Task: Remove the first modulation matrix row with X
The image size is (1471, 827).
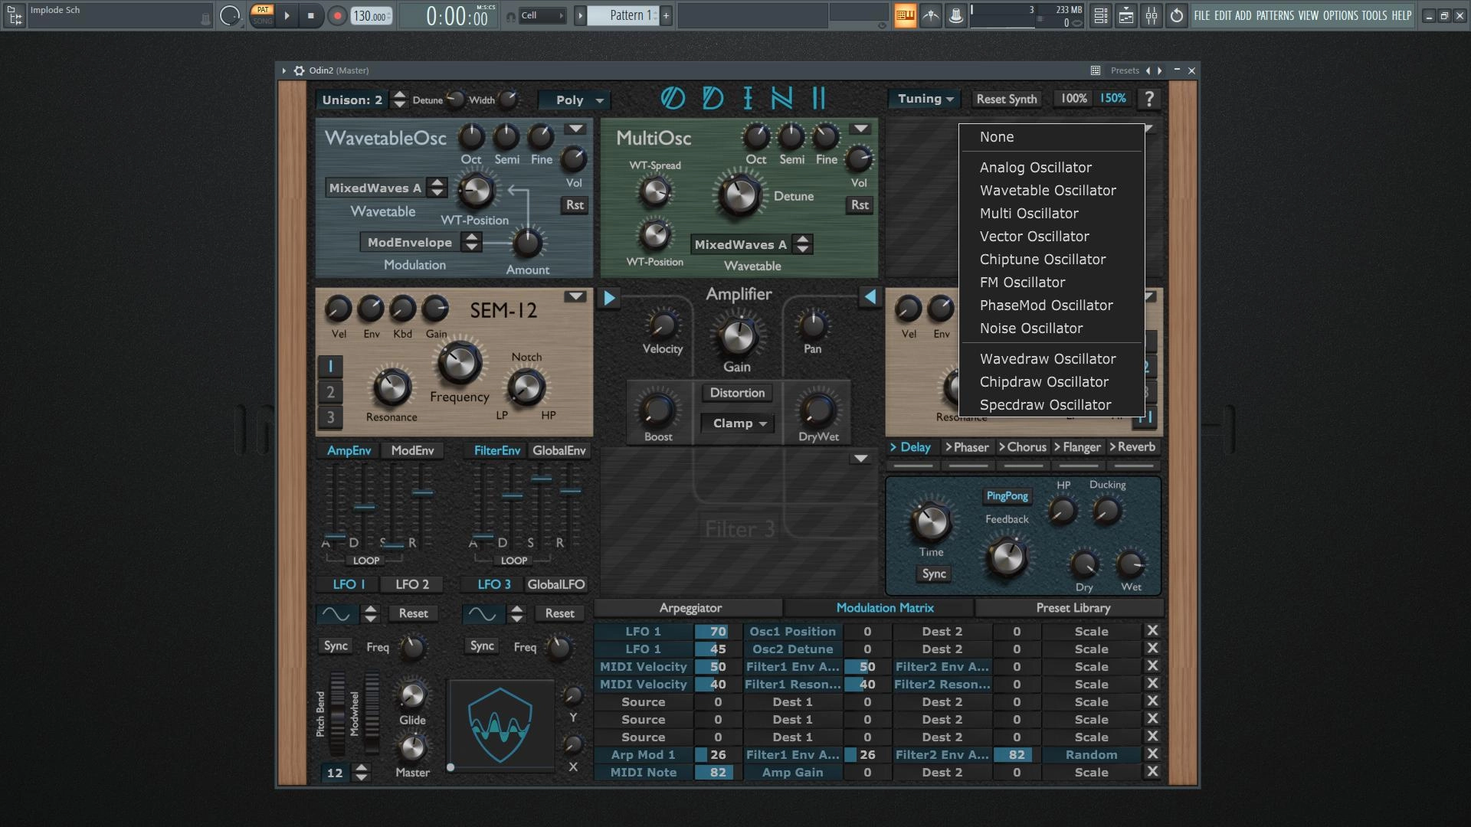Action: pos(1152,631)
